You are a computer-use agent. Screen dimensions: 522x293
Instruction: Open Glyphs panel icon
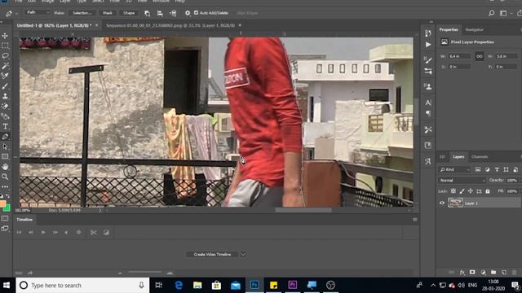(x=428, y=161)
